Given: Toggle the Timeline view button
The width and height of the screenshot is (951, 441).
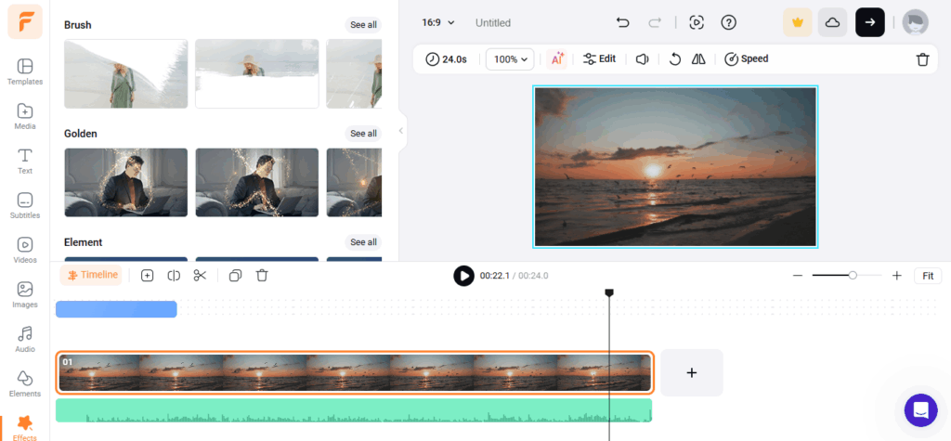Looking at the screenshot, I should [x=92, y=275].
